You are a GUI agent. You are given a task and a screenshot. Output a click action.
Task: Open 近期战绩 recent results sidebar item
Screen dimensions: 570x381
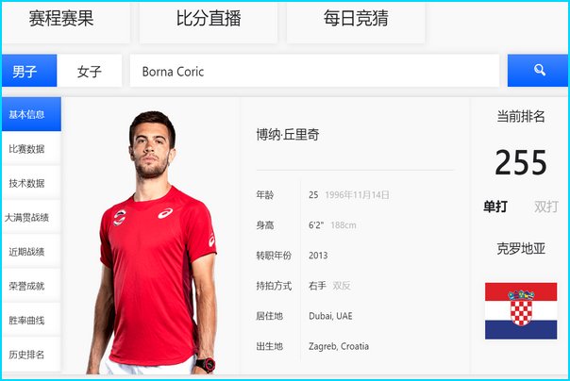point(31,251)
